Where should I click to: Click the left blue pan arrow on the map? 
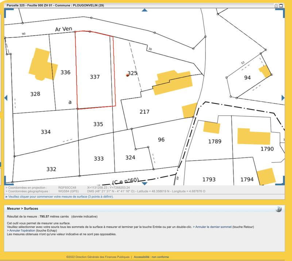6,97
